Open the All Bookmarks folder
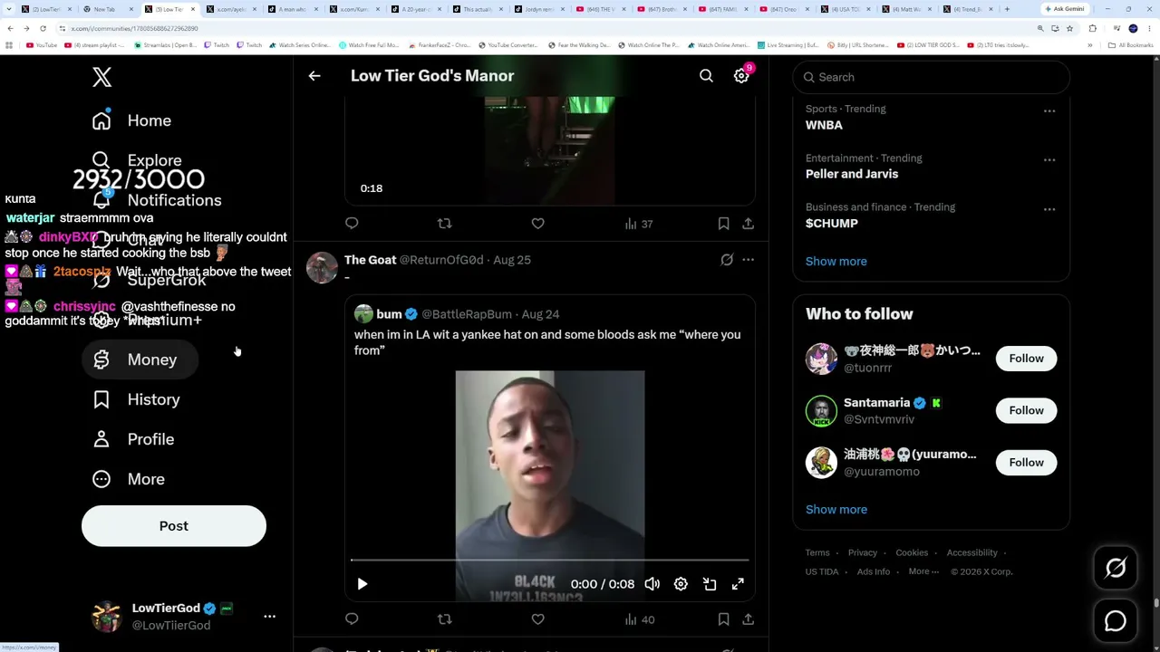Image resolution: width=1160 pixels, height=652 pixels. 1131,45
